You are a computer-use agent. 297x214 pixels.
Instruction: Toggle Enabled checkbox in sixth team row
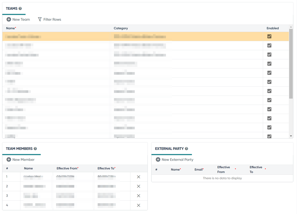(x=269, y=82)
